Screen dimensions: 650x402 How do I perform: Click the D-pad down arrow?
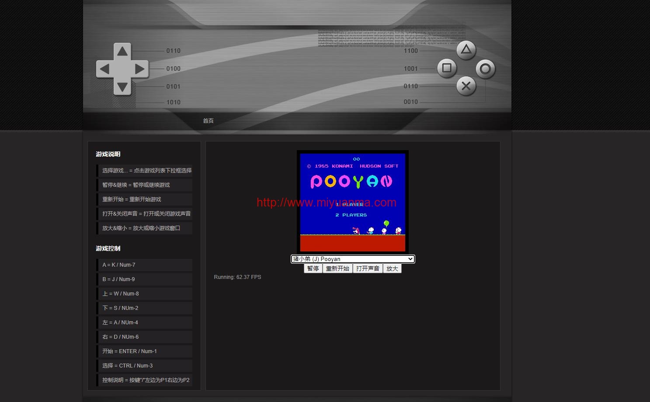point(122,86)
